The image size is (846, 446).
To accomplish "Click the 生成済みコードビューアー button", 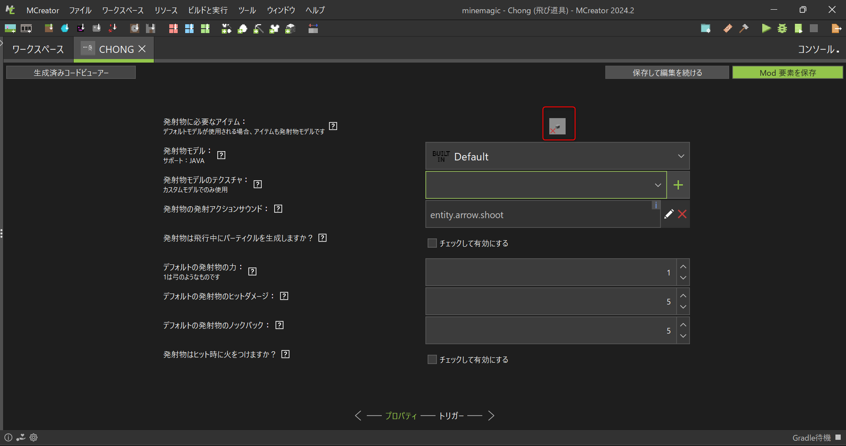I will 71,73.
